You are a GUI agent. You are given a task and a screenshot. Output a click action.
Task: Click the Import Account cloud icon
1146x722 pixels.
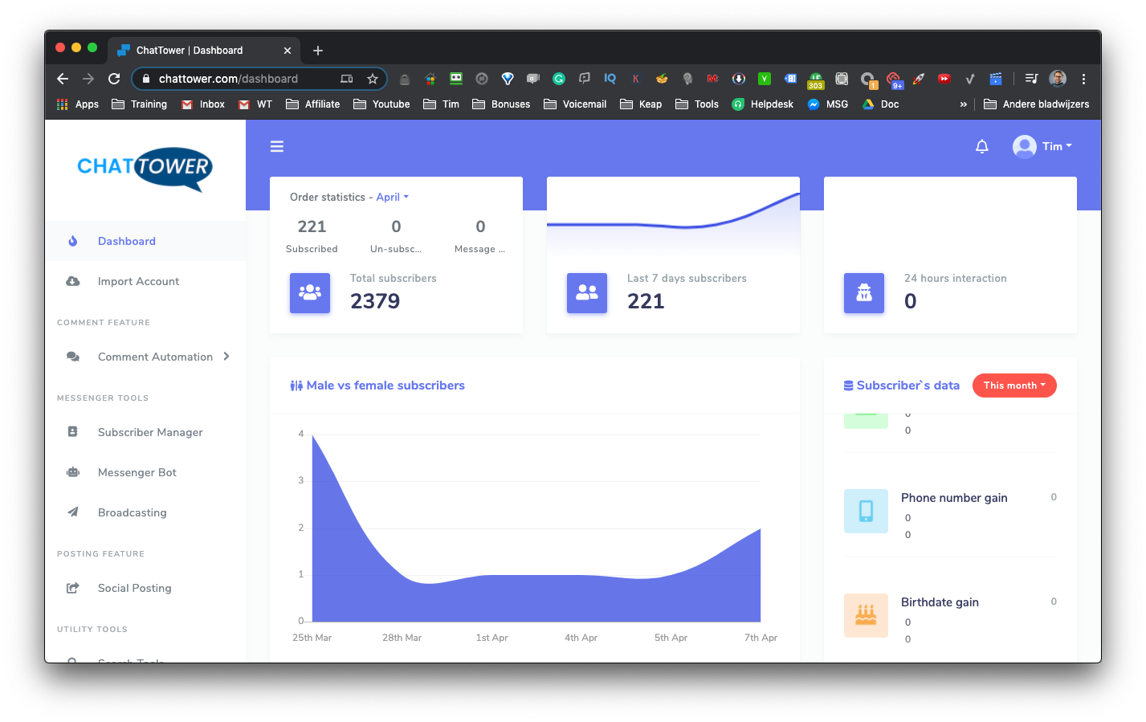73,281
